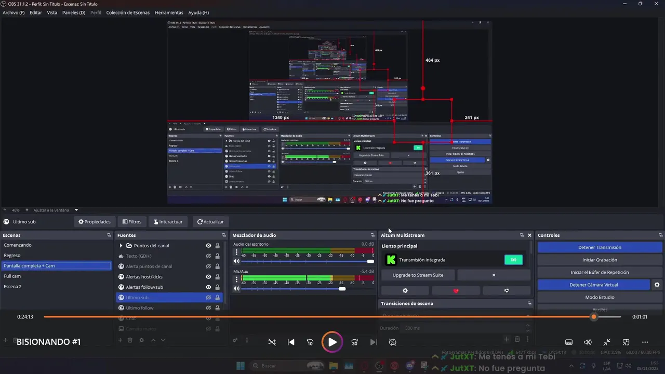Close the Aitum Multistream dock
The height and width of the screenshot is (374, 665).
[x=529, y=235]
